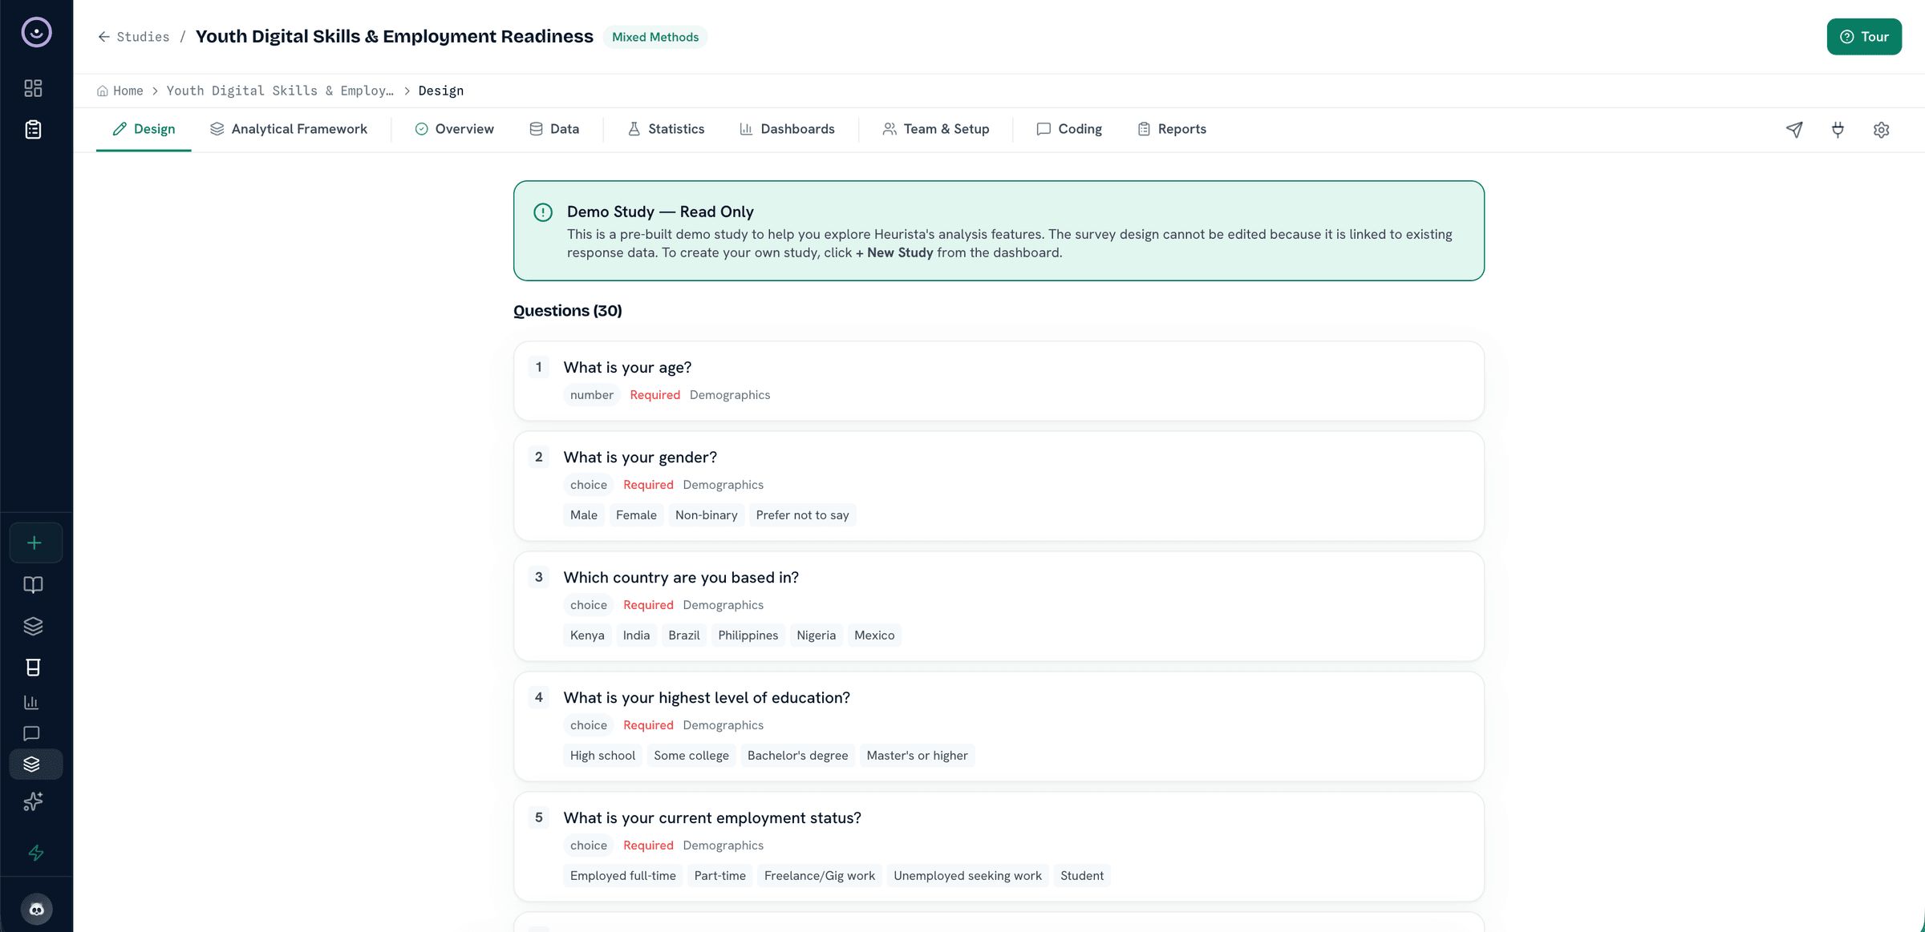Open the settings gear icon
Viewport: 1925px width, 932px height.
tap(1881, 130)
